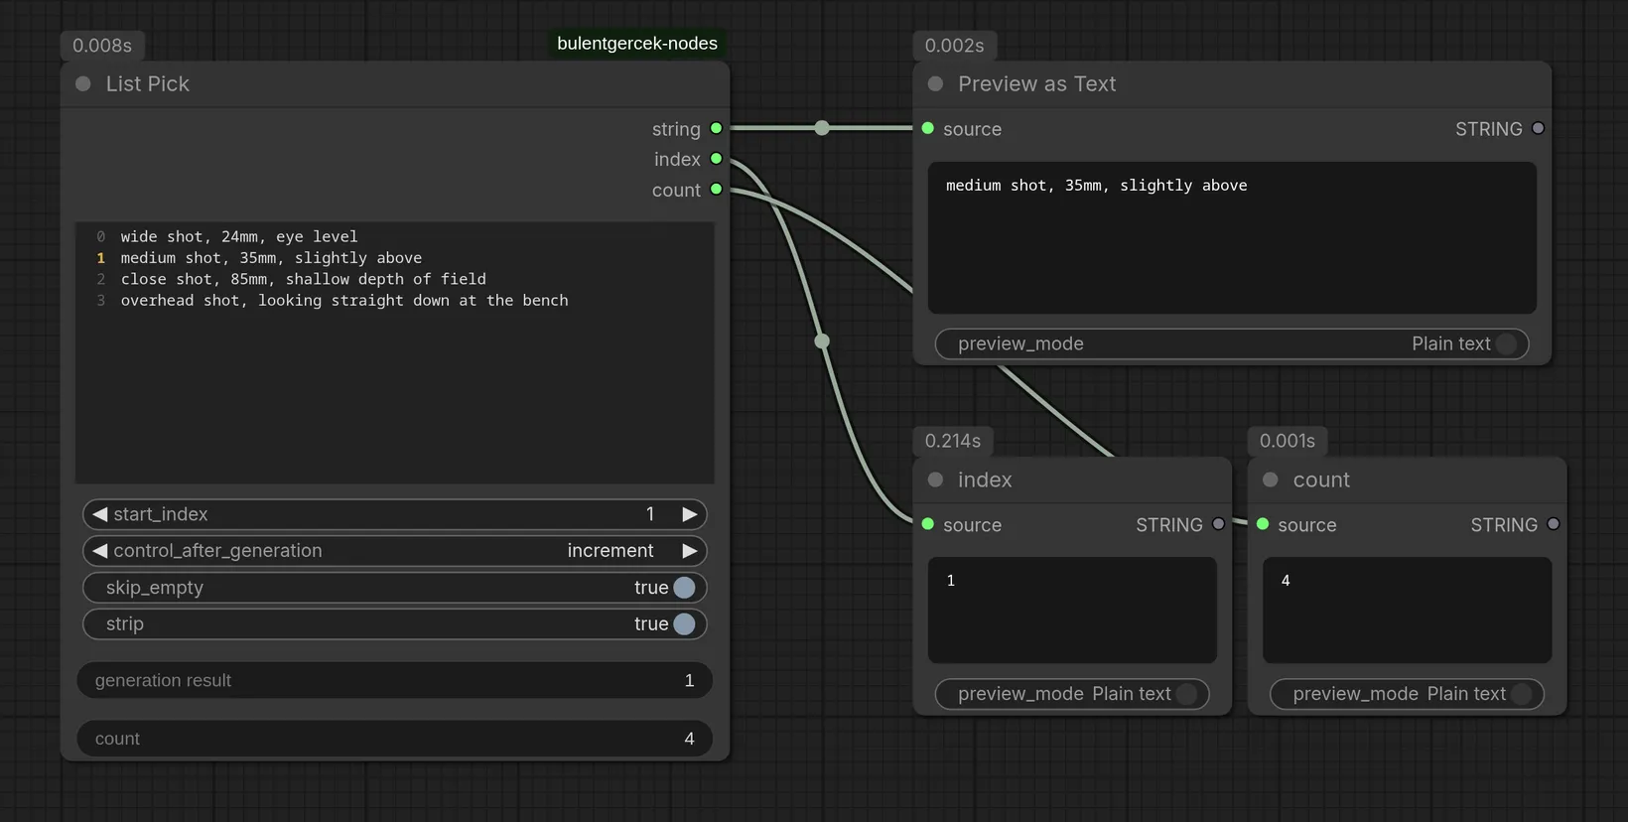Increase start_index with the right arrow

689,514
